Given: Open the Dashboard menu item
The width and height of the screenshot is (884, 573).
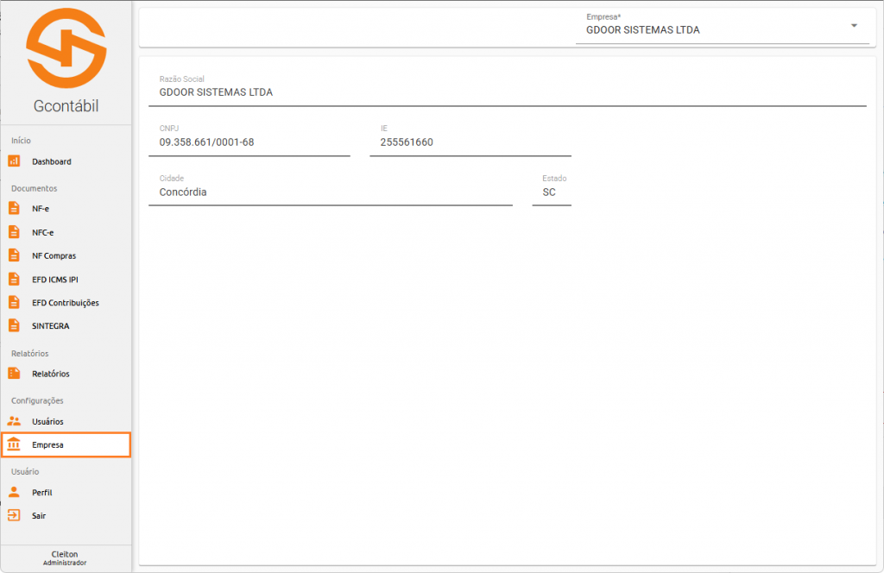Looking at the screenshot, I should 66,161.
